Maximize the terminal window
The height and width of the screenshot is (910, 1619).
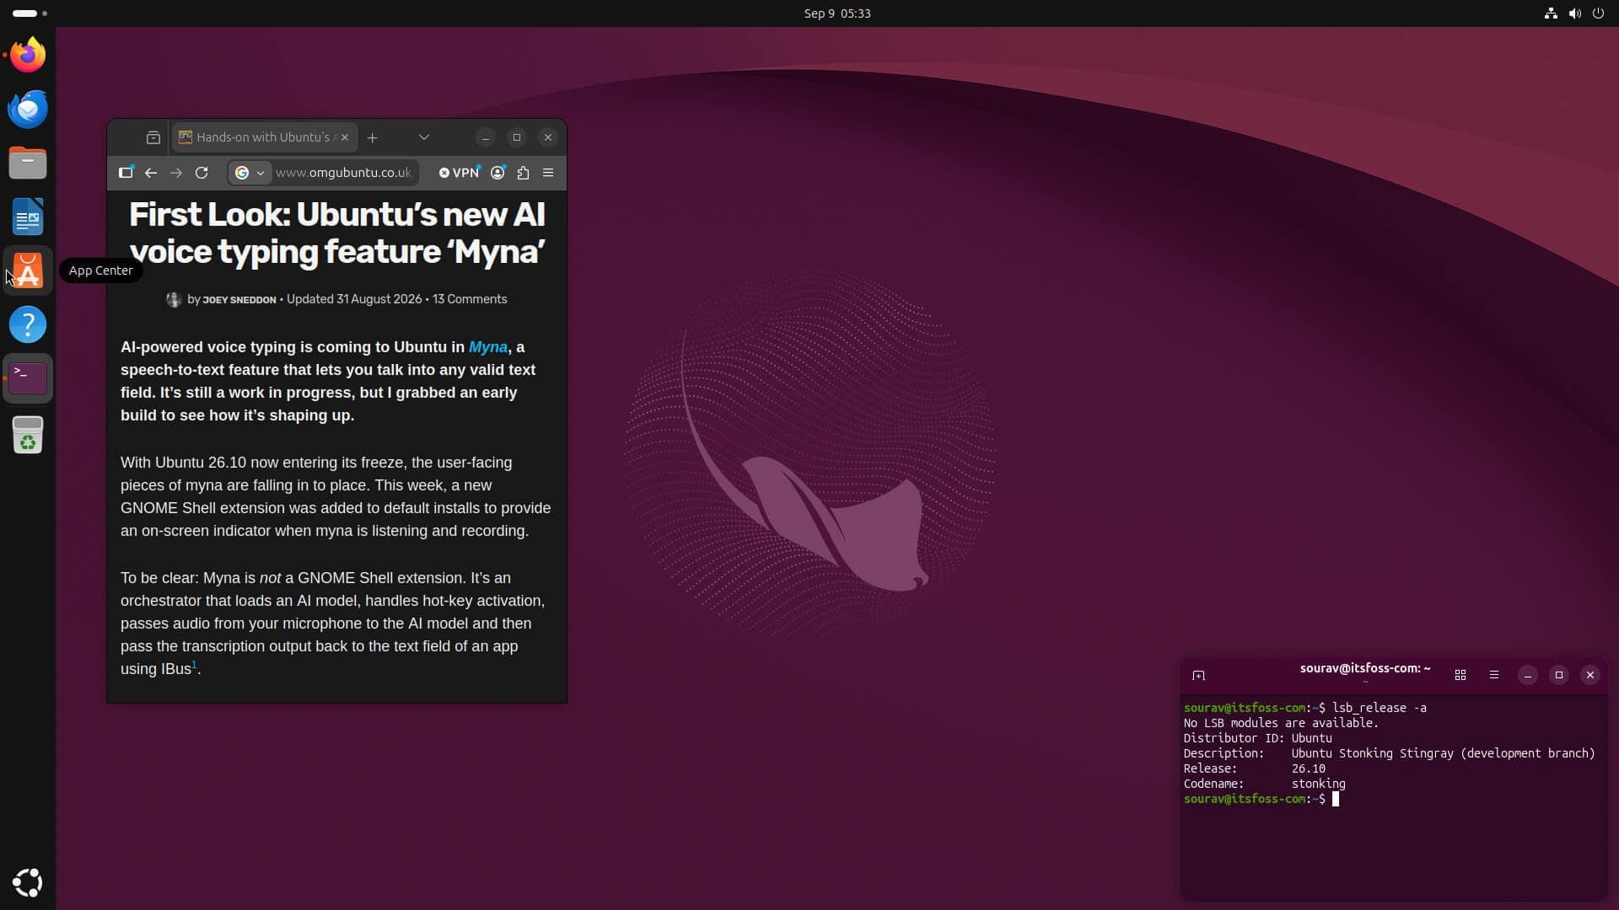click(x=1559, y=675)
